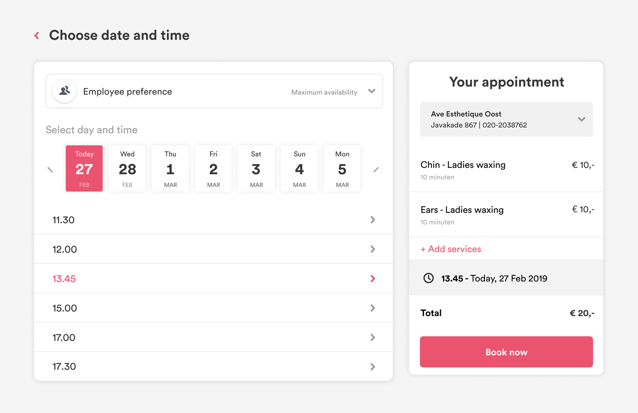
Task: Click the Add services link
Action: 451,249
